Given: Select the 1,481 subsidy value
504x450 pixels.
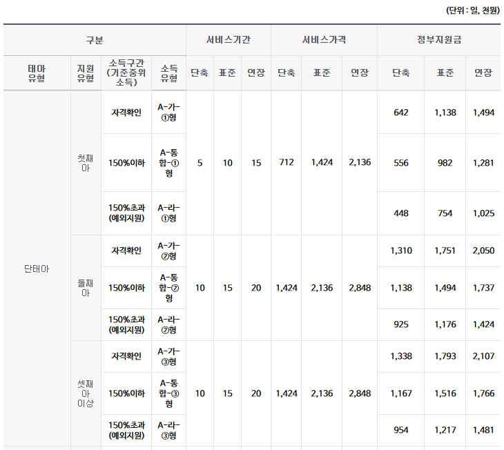Looking at the screenshot, I should point(483,431).
